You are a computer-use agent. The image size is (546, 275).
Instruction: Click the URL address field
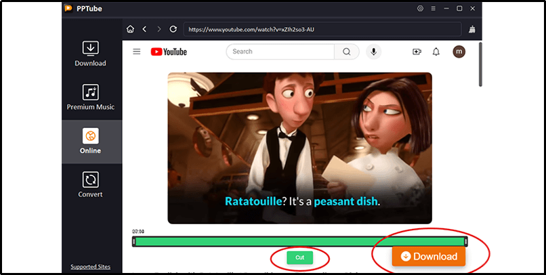pyautogui.click(x=322, y=29)
